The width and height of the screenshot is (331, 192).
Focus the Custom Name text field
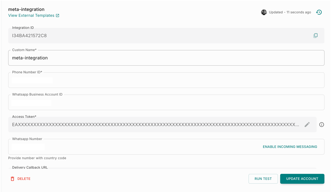166,58
